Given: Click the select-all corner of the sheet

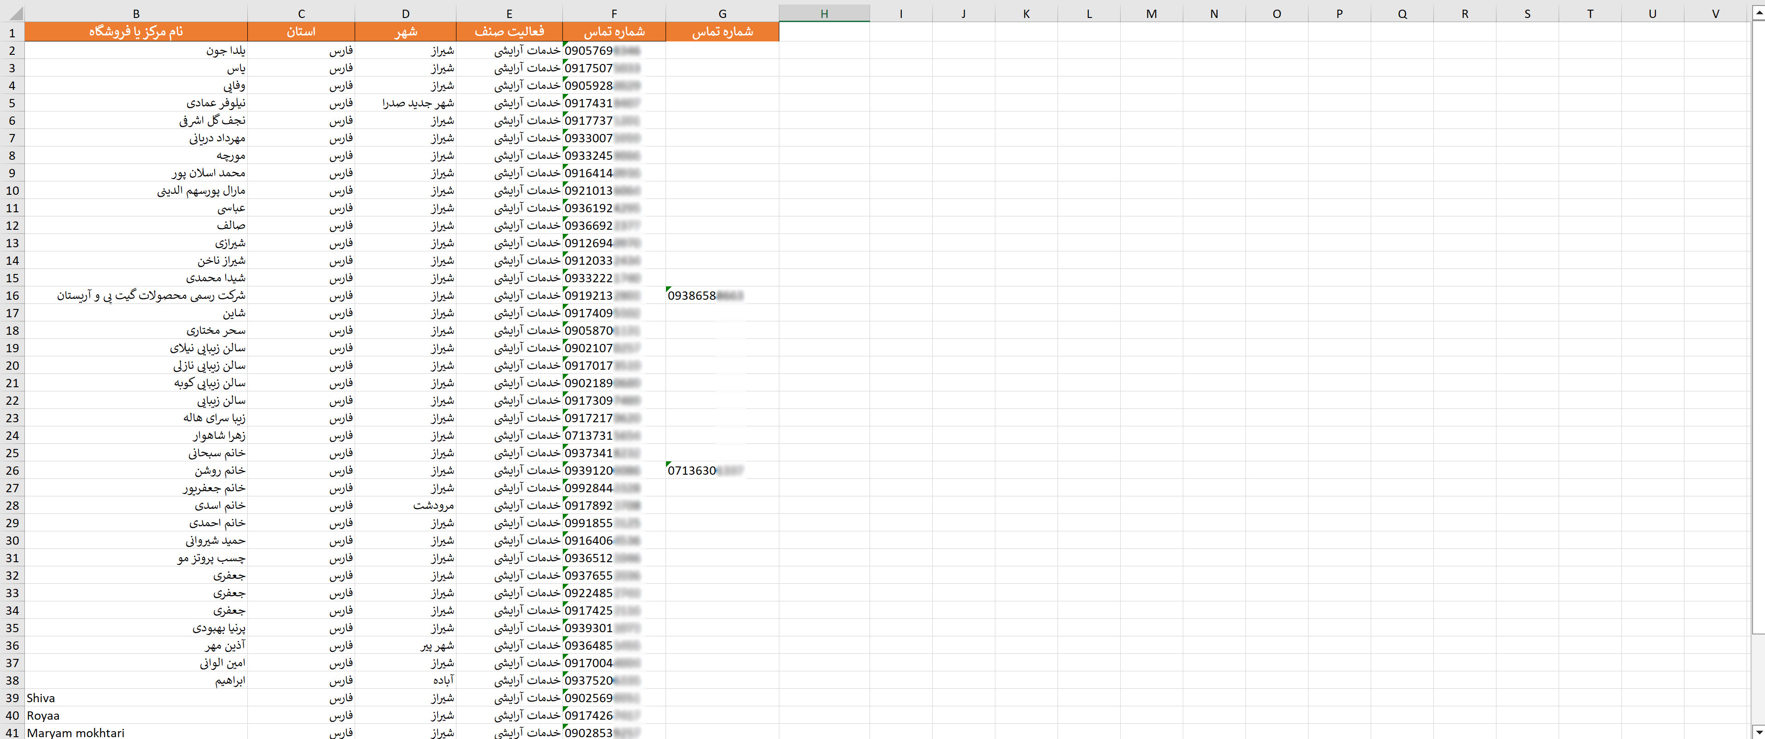Looking at the screenshot, I should [x=12, y=13].
